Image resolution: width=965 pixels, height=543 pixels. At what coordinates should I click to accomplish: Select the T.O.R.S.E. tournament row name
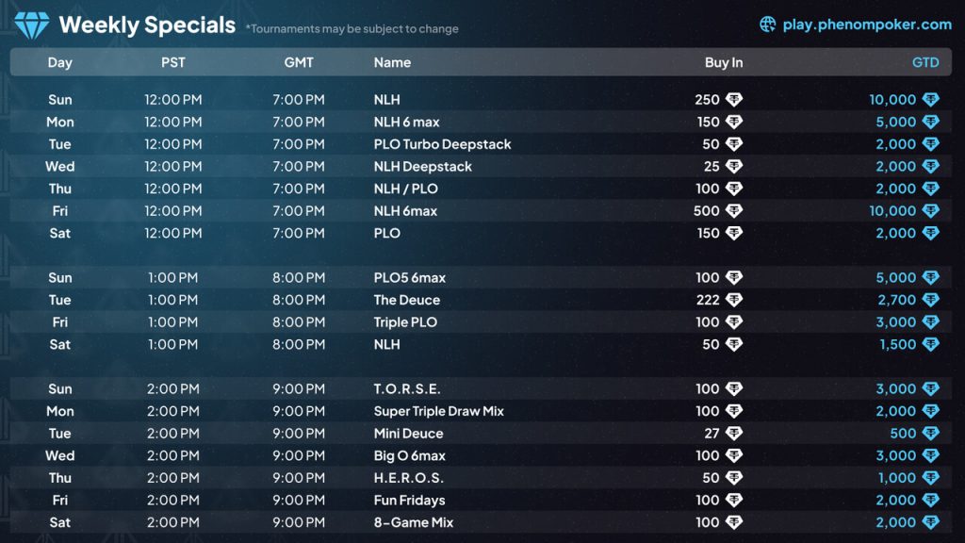407,388
